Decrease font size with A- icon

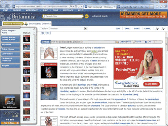[x=163, y=29]
